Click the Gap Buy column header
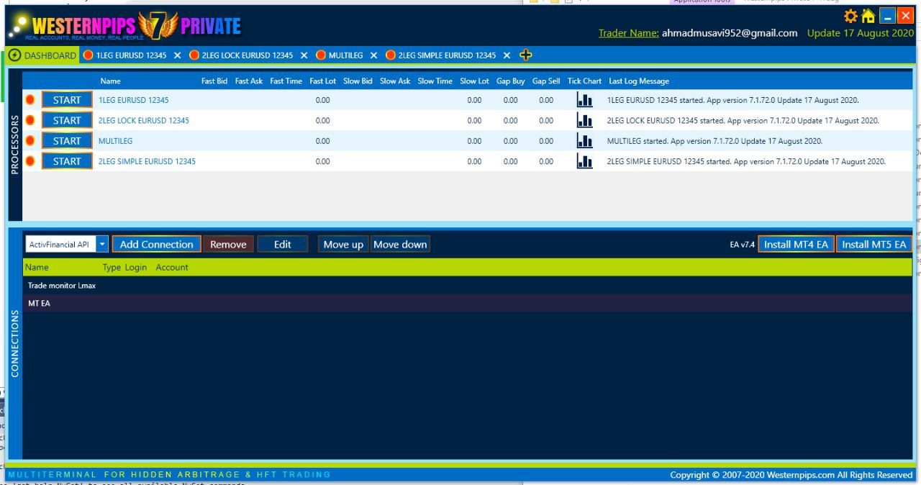Viewport: 921px width, 485px height. pyautogui.click(x=511, y=81)
